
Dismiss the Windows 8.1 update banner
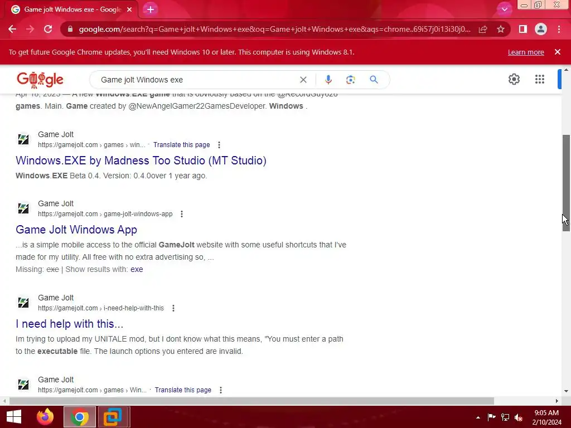coord(558,52)
